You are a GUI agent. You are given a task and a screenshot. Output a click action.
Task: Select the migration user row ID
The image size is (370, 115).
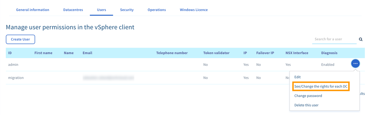coord(16,78)
